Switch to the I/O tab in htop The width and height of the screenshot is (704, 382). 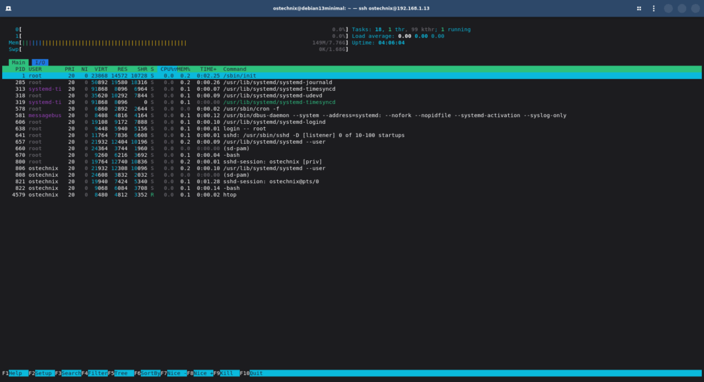click(40, 63)
